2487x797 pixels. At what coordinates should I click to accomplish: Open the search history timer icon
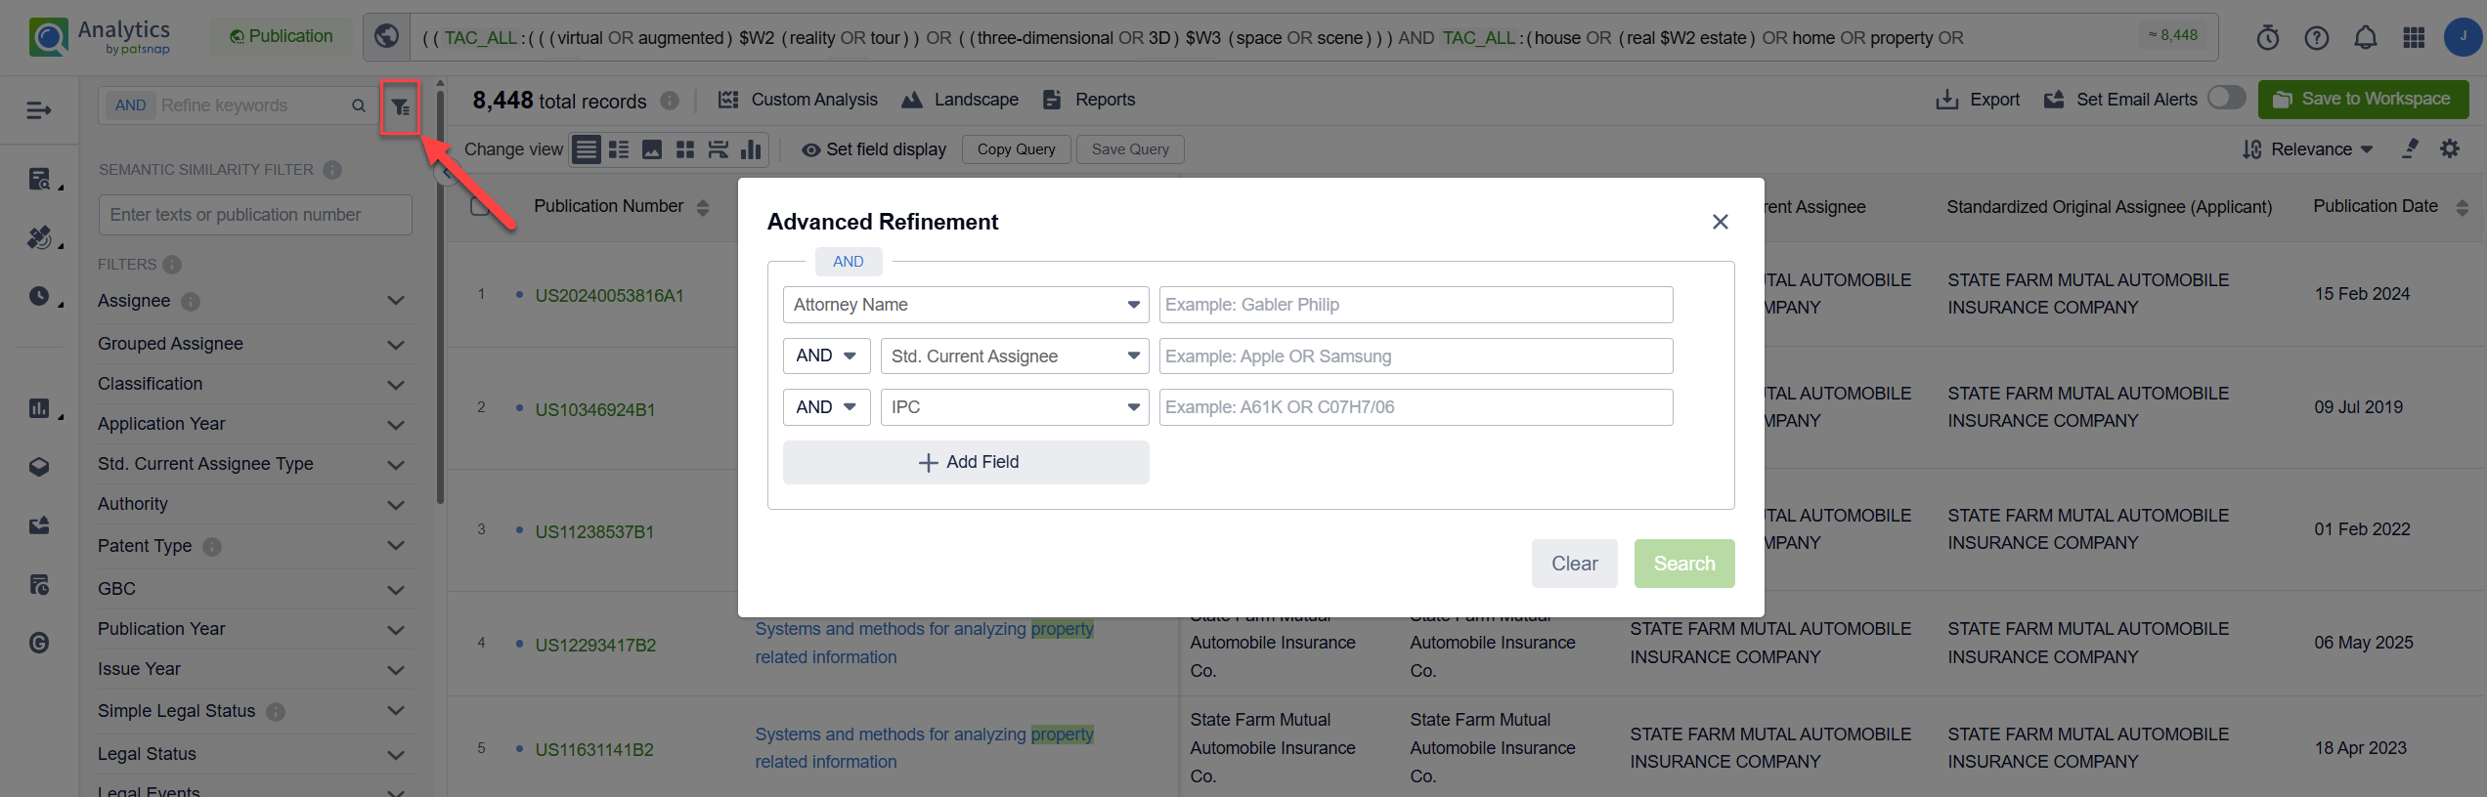tap(2267, 38)
